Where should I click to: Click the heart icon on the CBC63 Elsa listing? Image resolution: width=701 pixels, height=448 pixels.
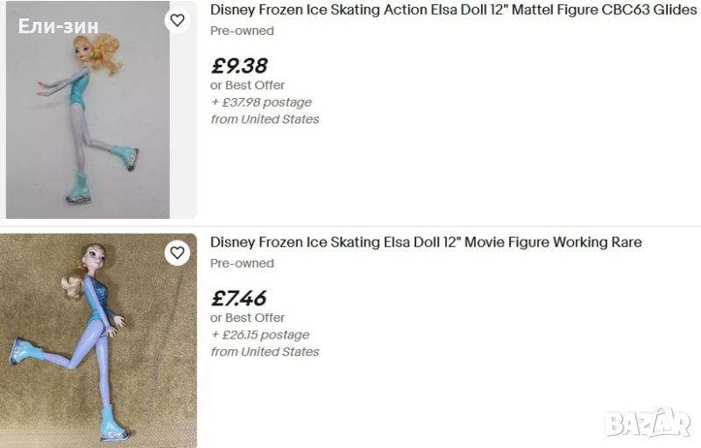coord(177,20)
